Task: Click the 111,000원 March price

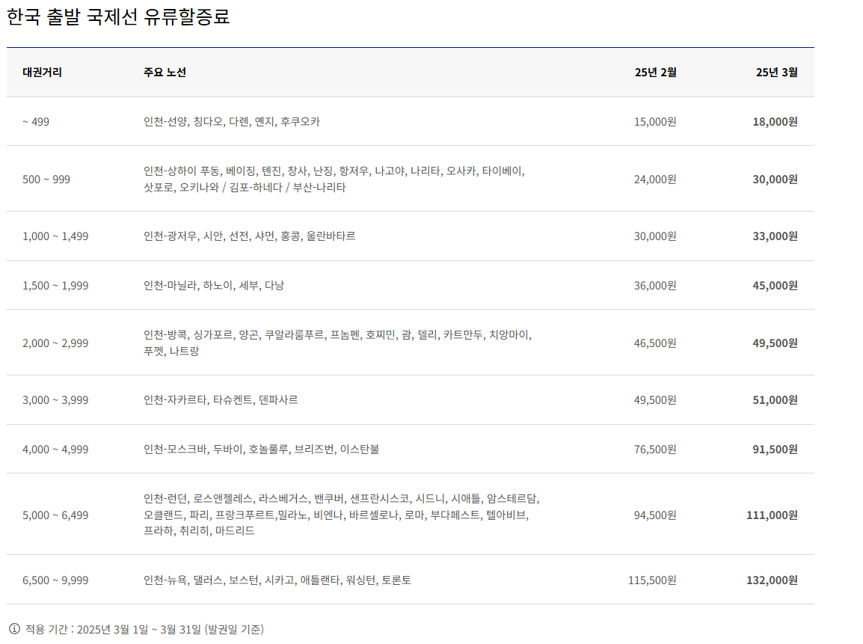Action: point(772,515)
